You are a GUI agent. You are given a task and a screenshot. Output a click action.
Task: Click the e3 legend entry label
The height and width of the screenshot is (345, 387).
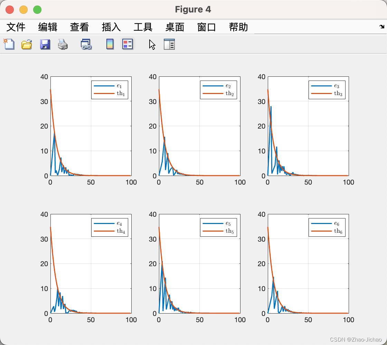click(337, 86)
